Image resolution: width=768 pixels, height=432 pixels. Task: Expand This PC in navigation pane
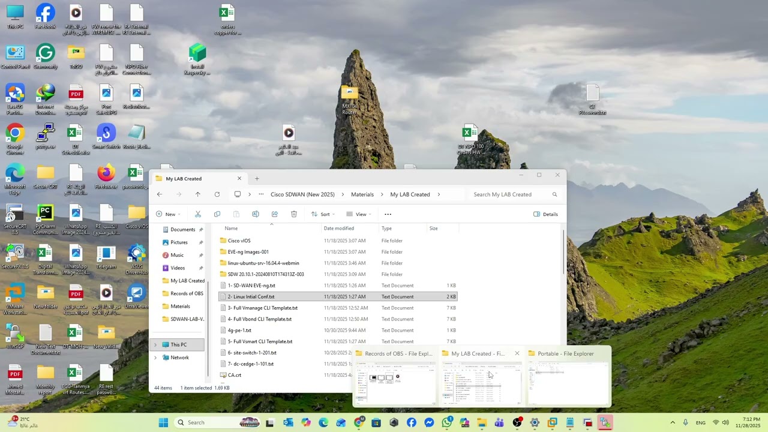(x=155, y=345)
